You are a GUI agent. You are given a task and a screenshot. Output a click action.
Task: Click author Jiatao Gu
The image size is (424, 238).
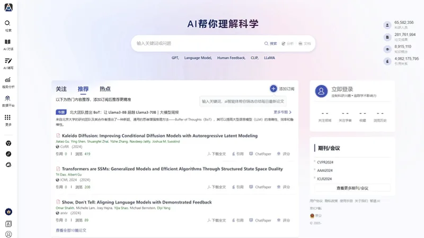pos(63,141)
